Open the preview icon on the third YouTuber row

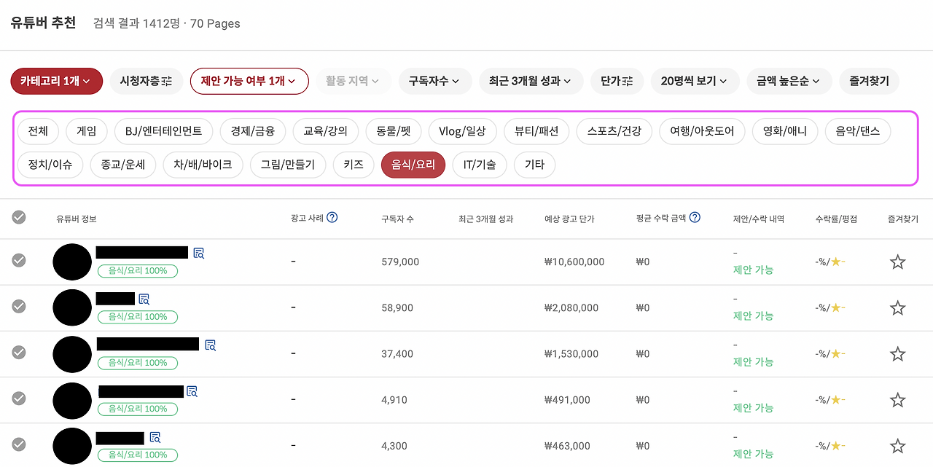coord(210,345)
